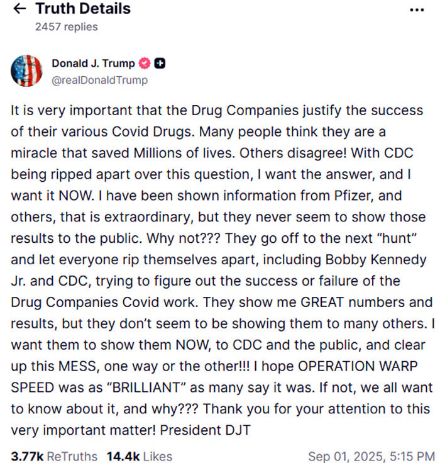Click the back arrow icon

pos(19,9)
